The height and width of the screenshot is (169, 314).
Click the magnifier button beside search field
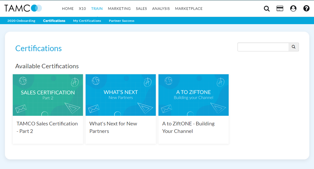294,47
